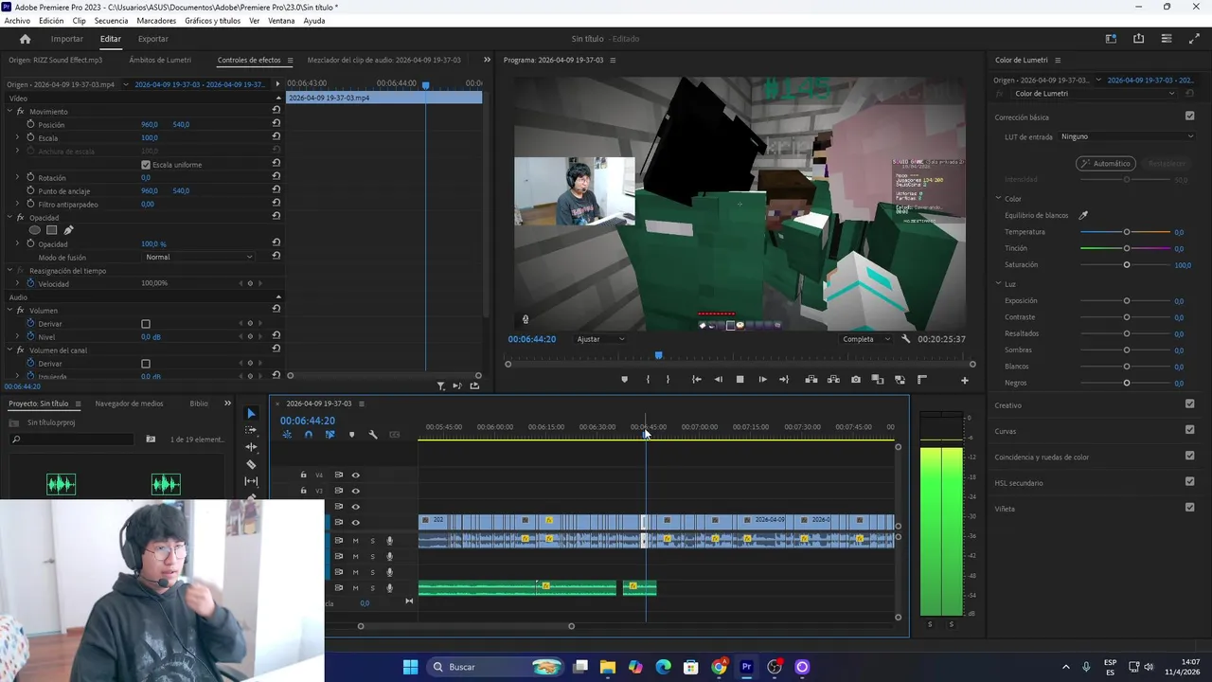The height and width of the screenshot is (682, 1212).
Task: Collapse the Movimiento effect group
Action: (x=9, y=112)
